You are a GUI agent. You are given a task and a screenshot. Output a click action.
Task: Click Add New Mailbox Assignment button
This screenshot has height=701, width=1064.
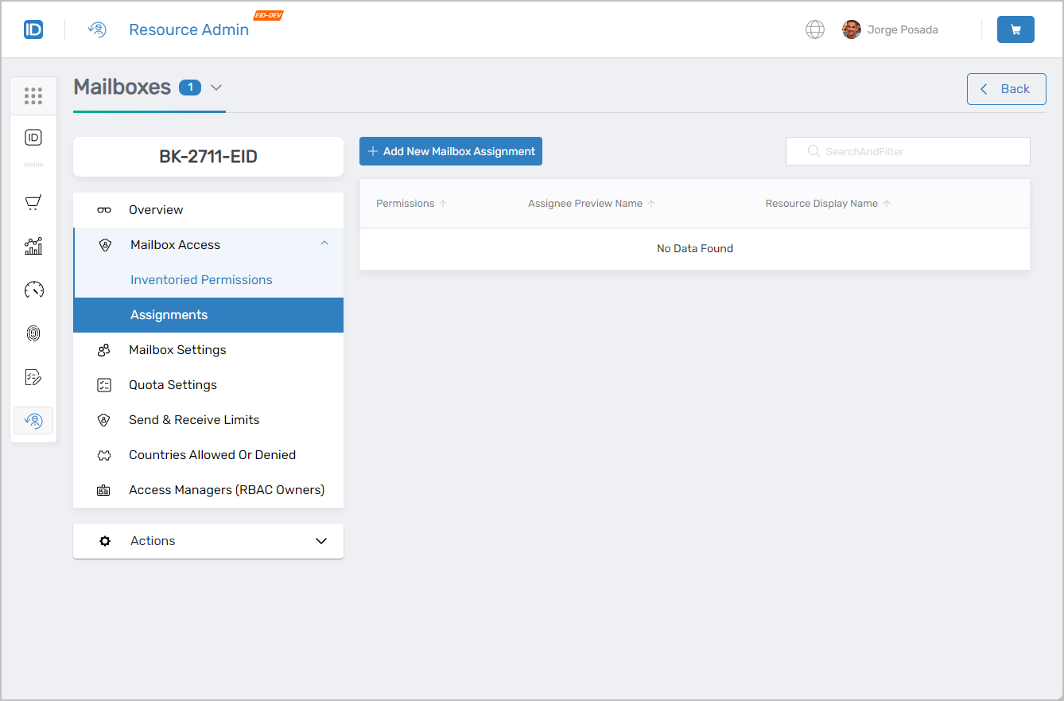[451, 151]
